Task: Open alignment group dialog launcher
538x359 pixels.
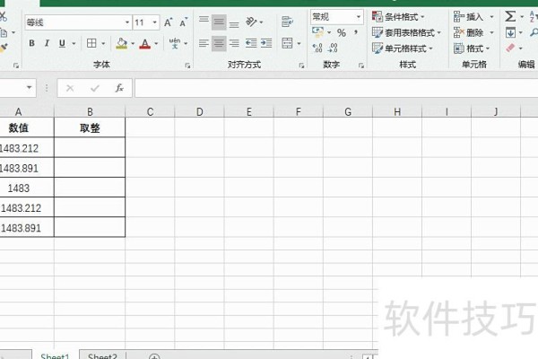Action: pyautogui.click(x=301, y=66)
